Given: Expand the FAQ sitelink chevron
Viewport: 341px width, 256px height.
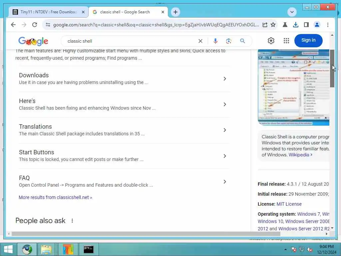Looking at the screenshot, I should (225, 182).
